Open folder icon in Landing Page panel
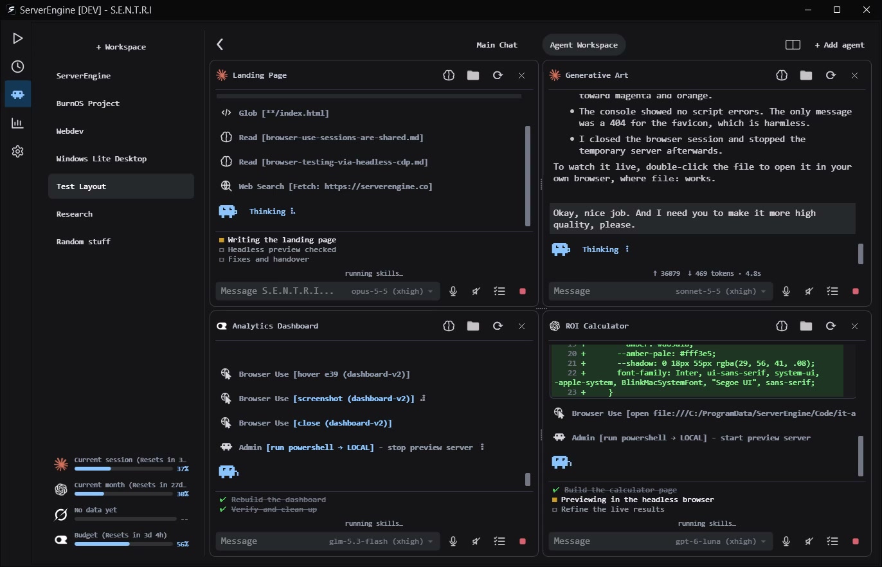The image size is (882, 567). (473, 75)
